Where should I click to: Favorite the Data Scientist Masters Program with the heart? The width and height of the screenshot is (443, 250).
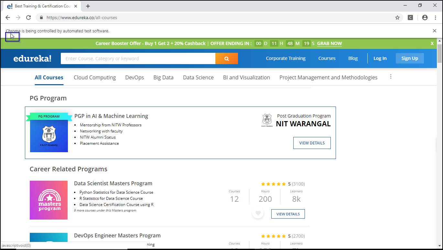click(258, 213)
